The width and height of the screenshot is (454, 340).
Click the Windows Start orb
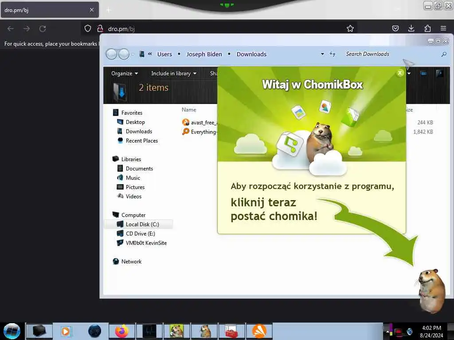[12, 331]
